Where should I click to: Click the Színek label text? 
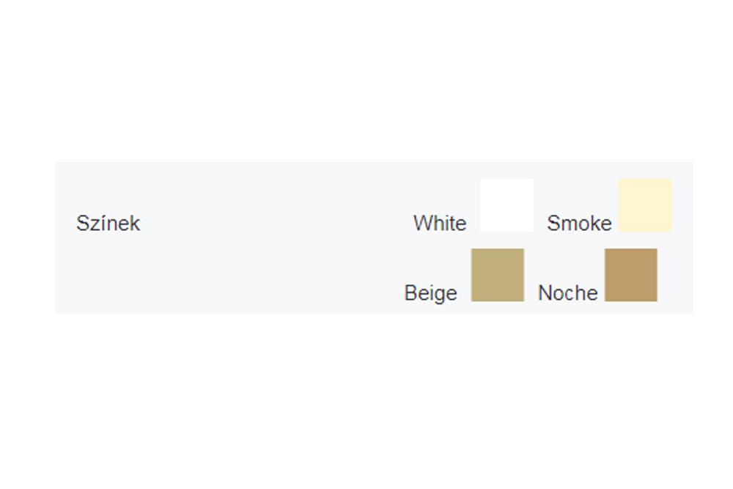[108, 224]
